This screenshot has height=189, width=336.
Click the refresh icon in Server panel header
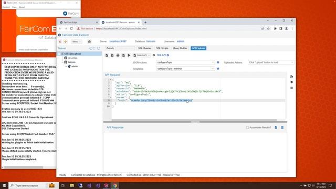coord(99,48)
